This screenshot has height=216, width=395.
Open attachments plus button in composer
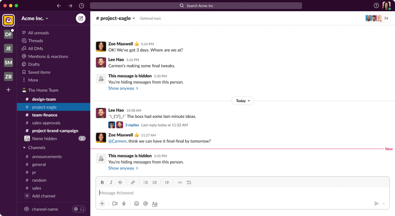[102, 203]
